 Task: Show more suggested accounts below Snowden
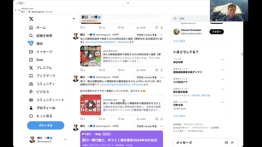(x=179, y=41)
